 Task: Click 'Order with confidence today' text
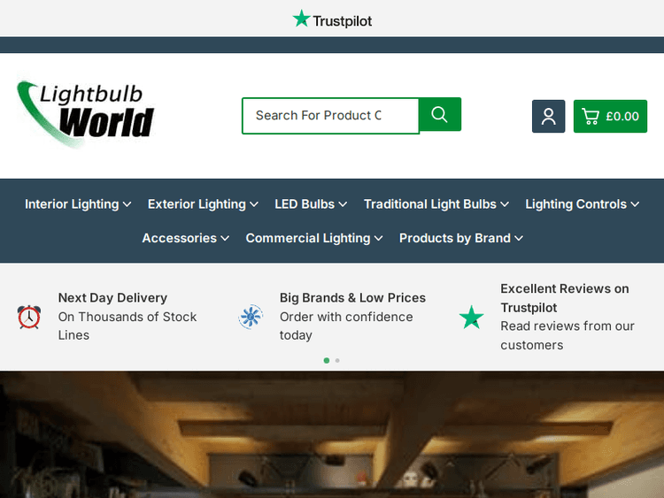coord(346,326)
